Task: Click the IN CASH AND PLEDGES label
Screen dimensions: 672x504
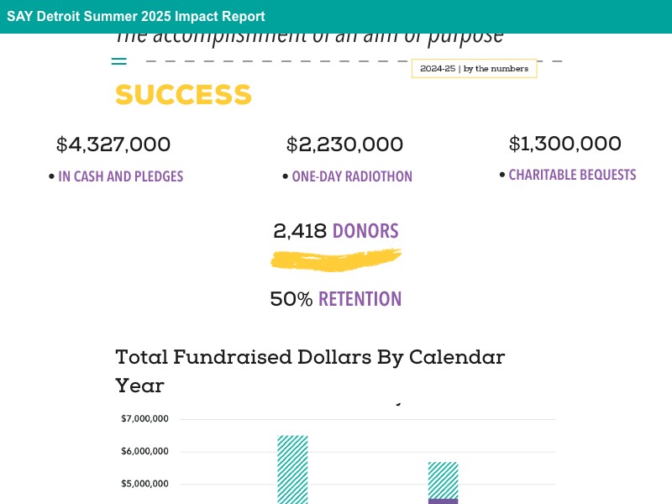Action: tap(120, 176)
